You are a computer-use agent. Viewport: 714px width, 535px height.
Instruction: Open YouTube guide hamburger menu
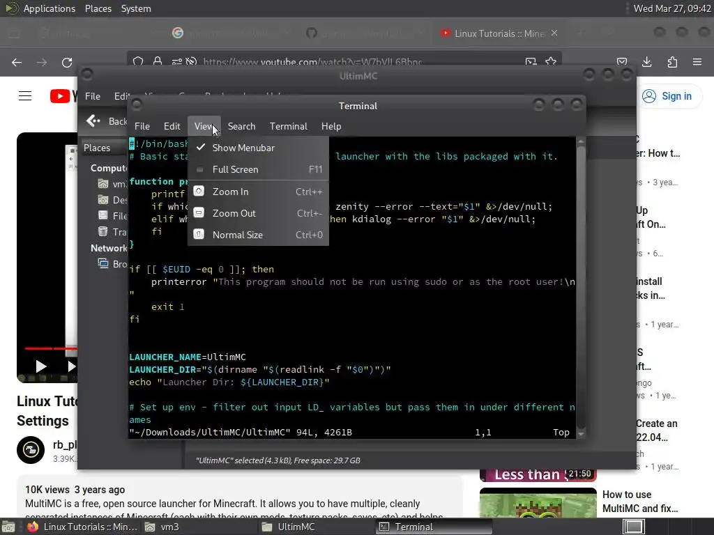25,96
